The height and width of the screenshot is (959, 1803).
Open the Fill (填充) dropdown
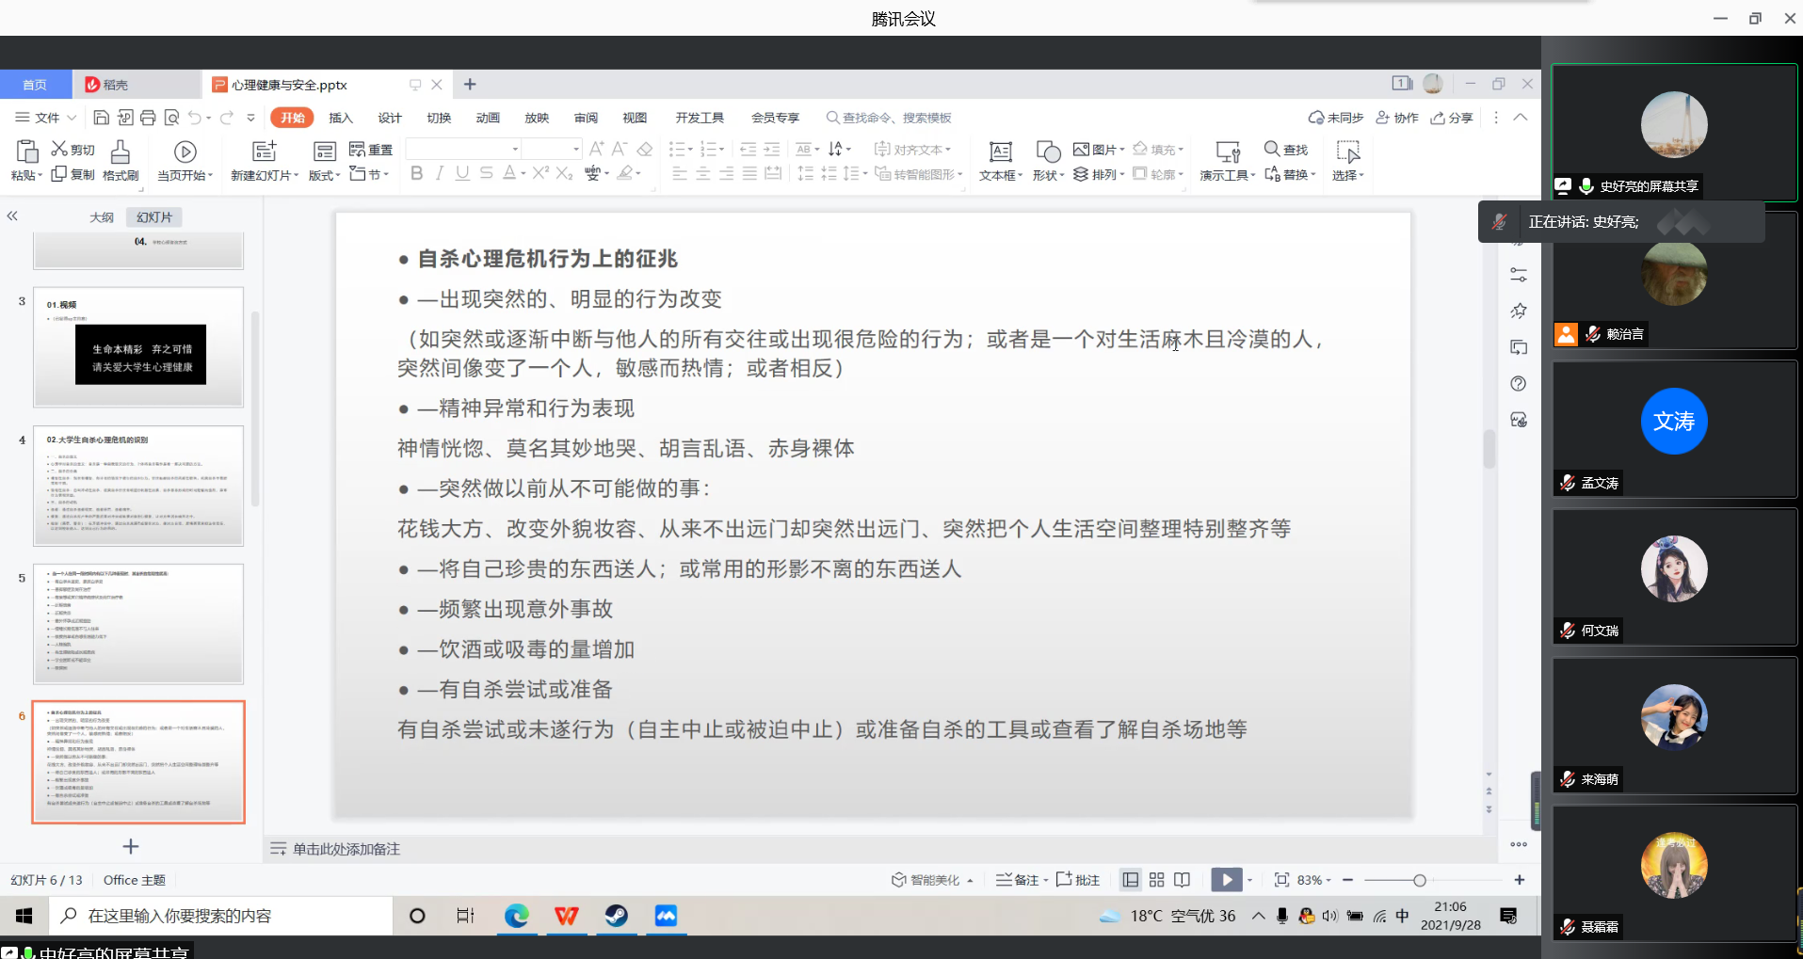(1158, 150)
